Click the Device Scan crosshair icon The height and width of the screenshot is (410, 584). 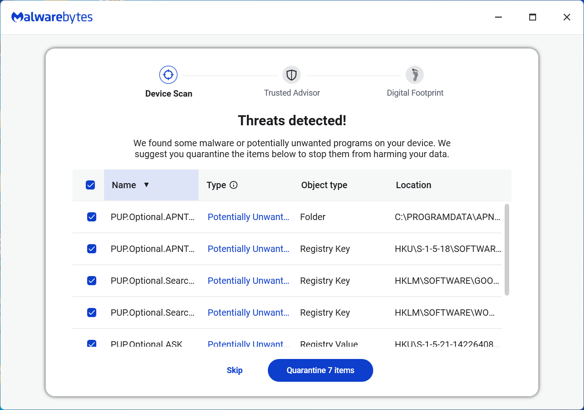pyautogui.click(x=168, y=75)
